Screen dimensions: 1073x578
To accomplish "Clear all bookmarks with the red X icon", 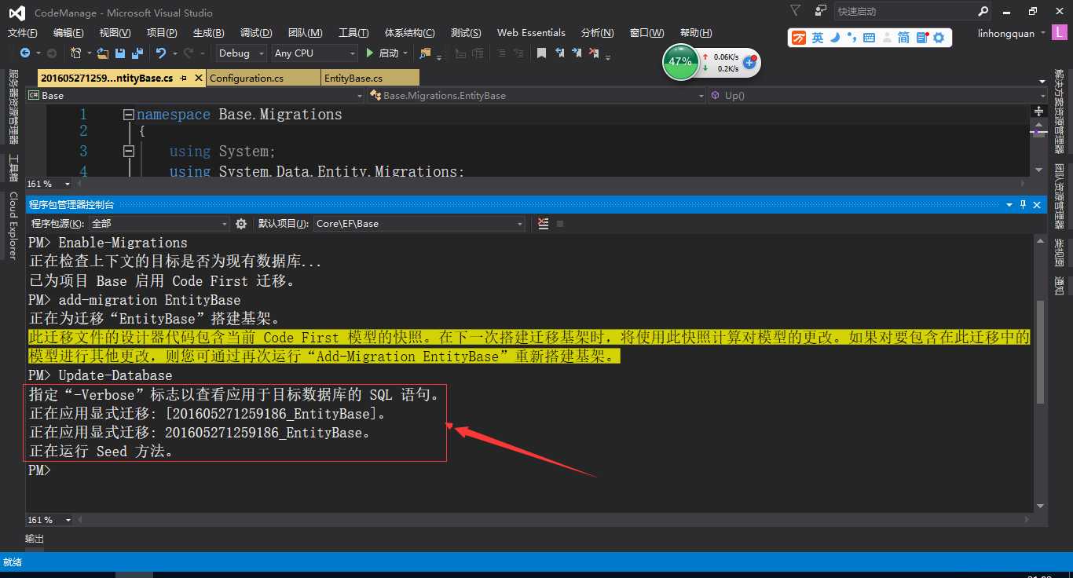I will point(594,53).
